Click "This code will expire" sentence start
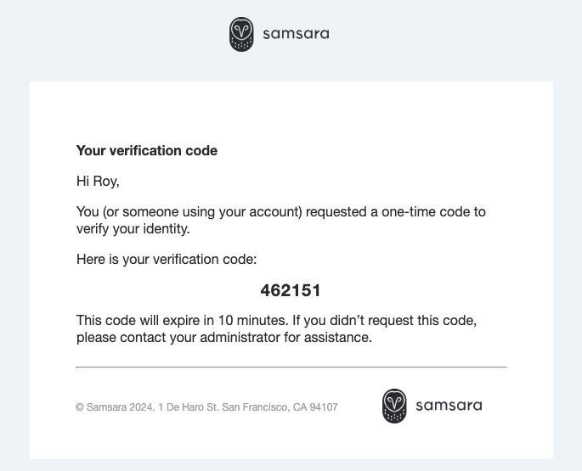582x471 pixels. [x=140, y=321]
